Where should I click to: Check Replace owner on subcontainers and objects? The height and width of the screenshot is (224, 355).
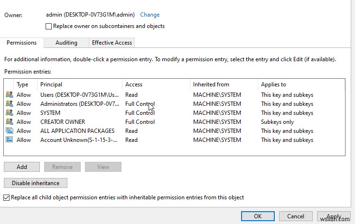tap(48, 27)
